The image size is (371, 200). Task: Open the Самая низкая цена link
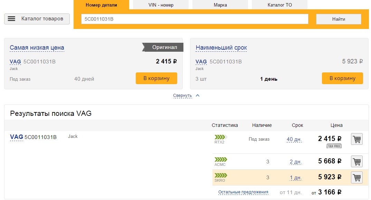pyautogui.click(x=37, y=48)
